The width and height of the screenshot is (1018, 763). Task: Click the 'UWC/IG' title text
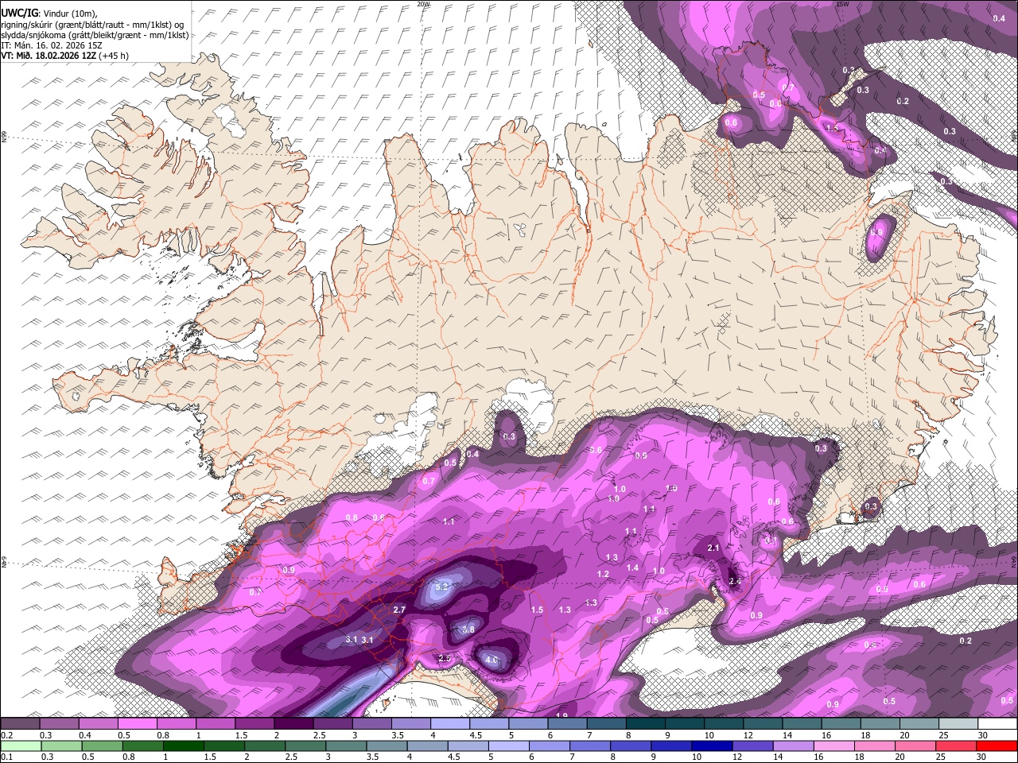pos(18,13)
